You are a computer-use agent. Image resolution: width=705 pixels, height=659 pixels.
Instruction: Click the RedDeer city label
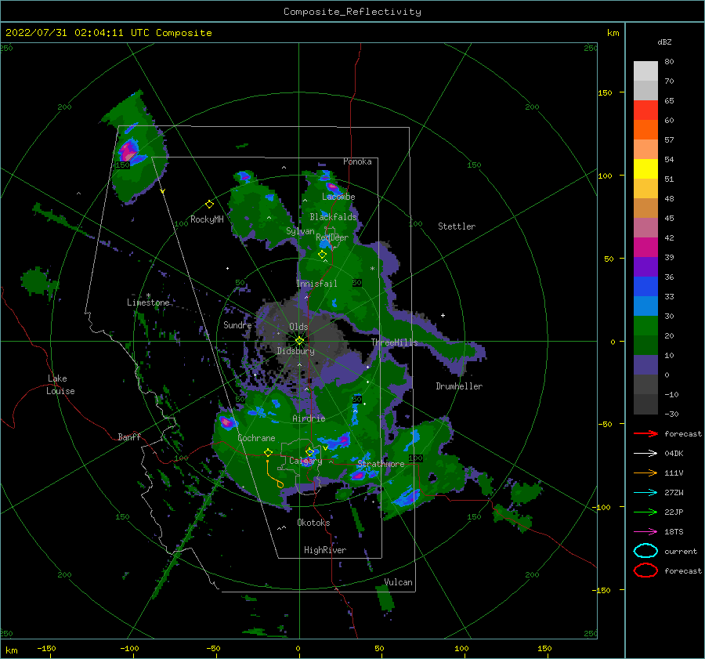(332, 237)
